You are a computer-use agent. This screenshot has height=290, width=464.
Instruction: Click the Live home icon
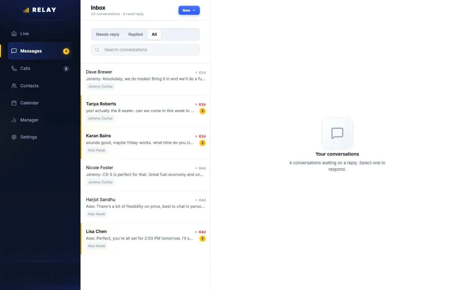tap(14, 34)
